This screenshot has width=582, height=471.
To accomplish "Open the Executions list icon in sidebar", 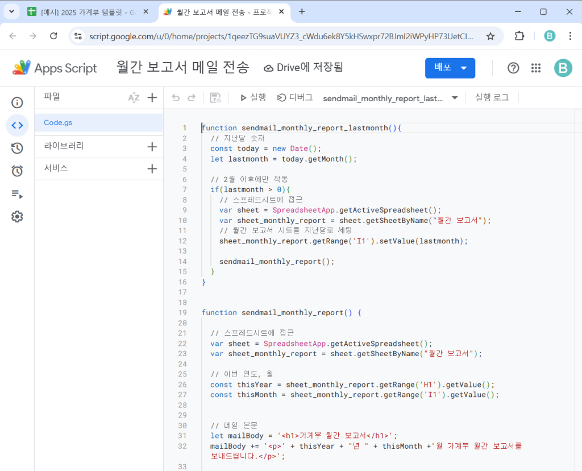I will pyautogui.click(x=17, y=194).
